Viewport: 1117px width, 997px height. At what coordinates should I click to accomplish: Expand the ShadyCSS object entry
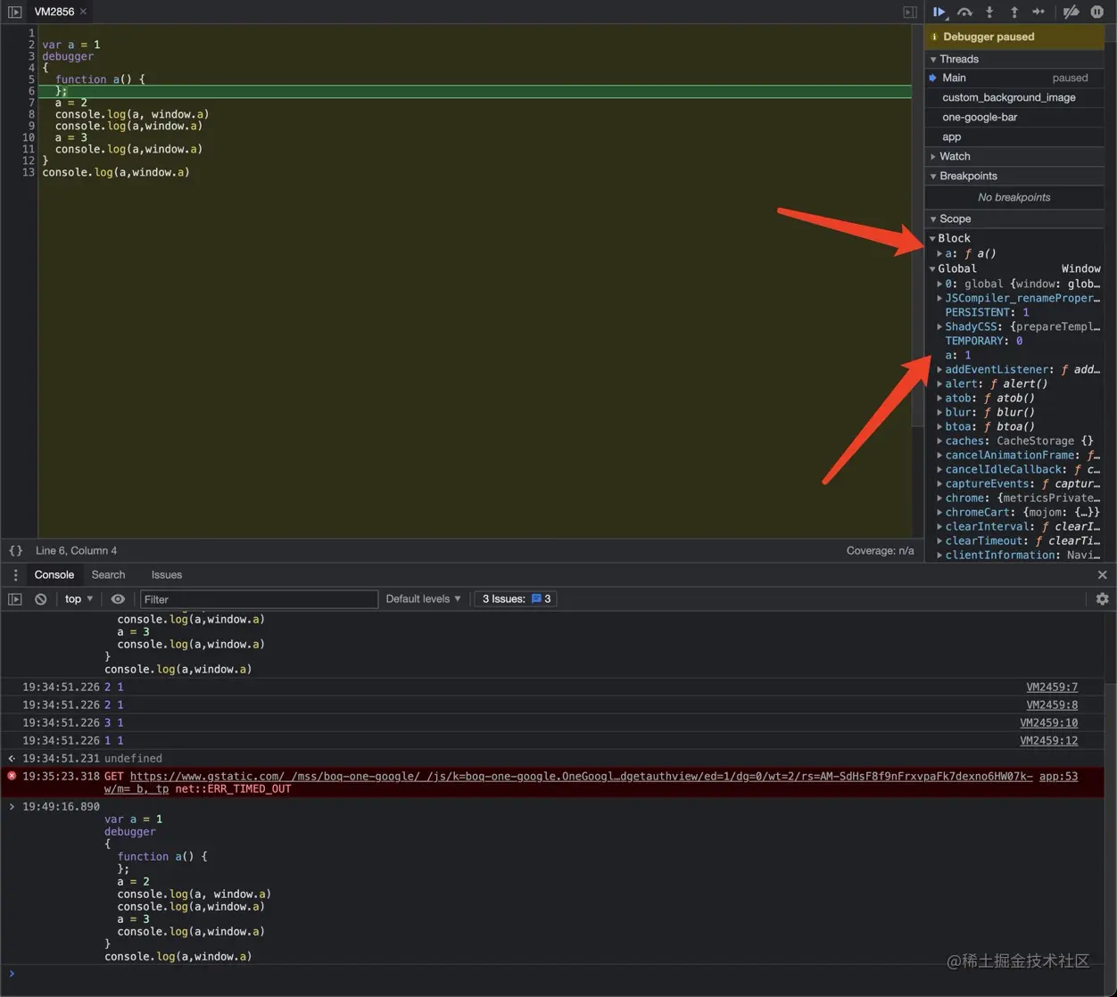click(x=939, y=326)
